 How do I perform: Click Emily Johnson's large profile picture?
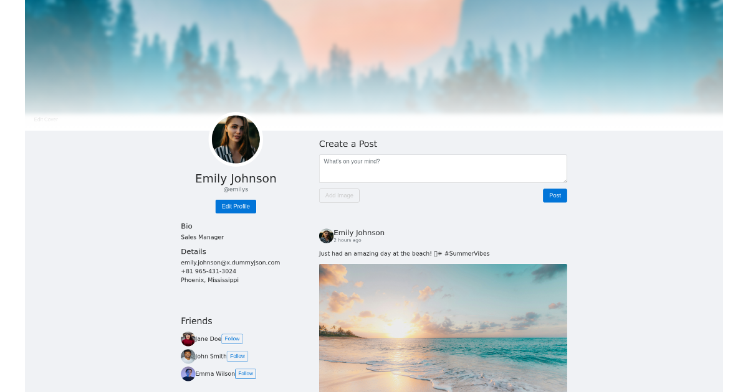tap(236, 139)
